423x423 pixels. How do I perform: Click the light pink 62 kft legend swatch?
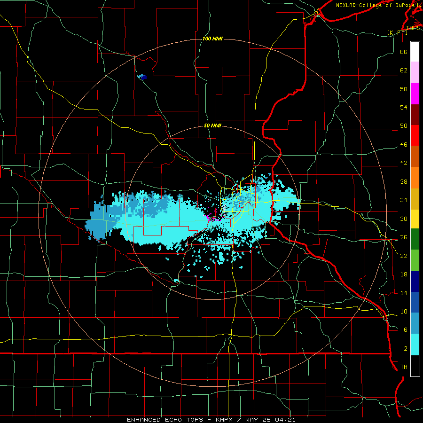415,72
